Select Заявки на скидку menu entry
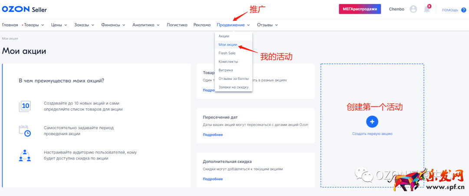The image size is (469, 196). (x=233, y=87)
